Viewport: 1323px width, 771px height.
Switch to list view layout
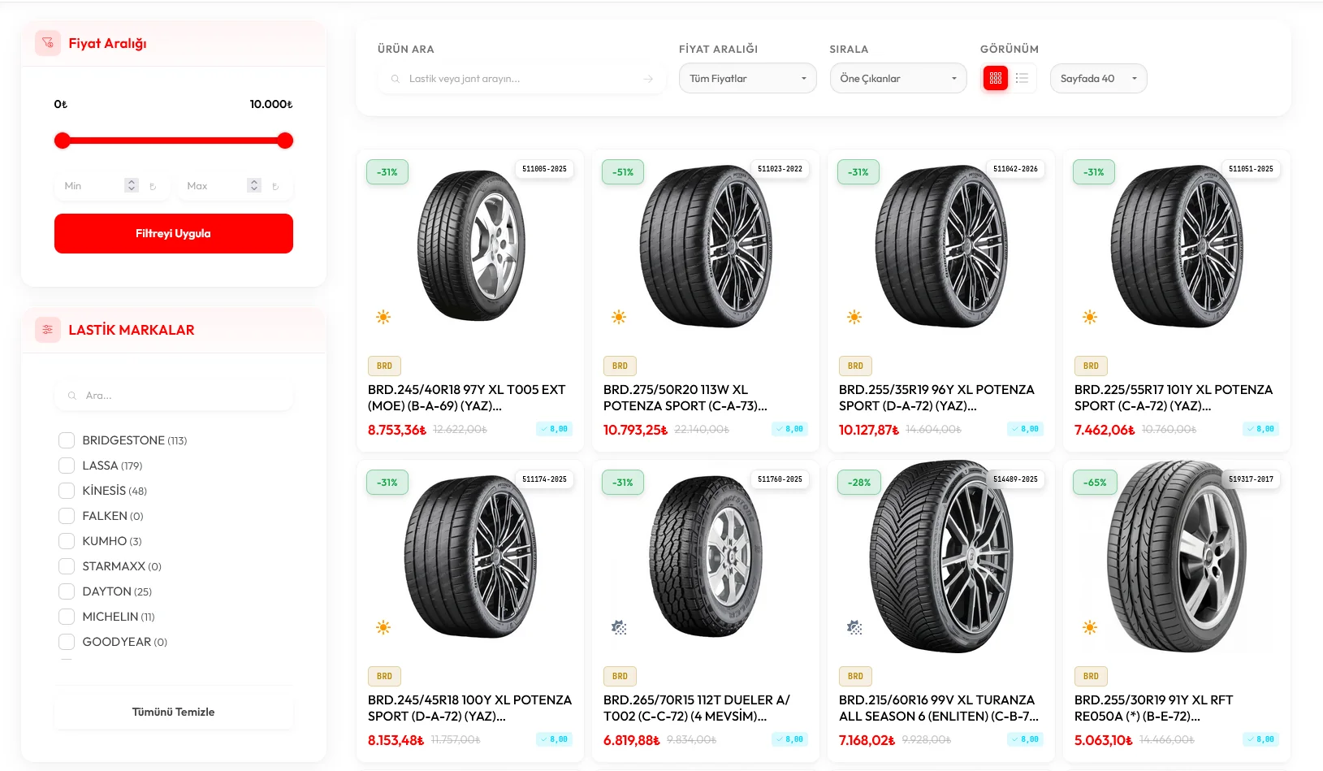click(x=1022, y=78)
